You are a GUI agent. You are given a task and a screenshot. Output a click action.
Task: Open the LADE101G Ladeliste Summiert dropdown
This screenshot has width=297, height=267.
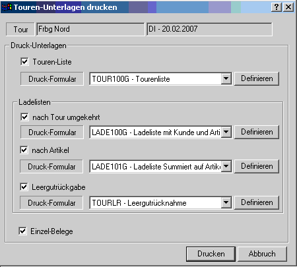226,166
